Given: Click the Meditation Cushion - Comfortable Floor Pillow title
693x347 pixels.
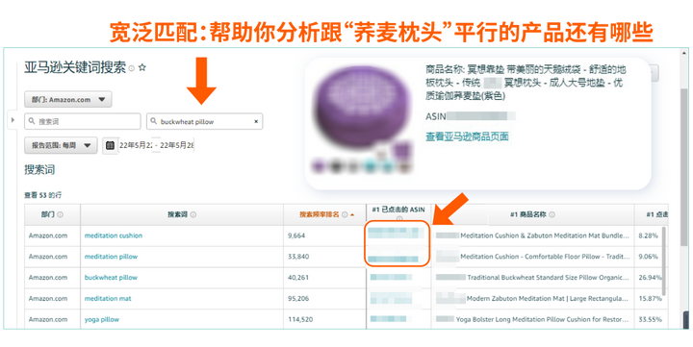Looking at the screenshot, I should click(545, 257).
